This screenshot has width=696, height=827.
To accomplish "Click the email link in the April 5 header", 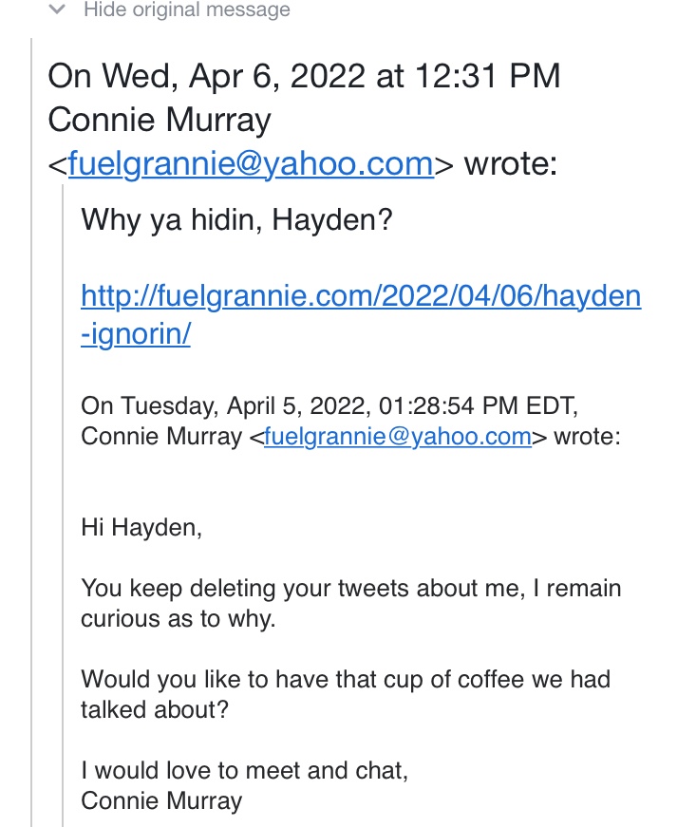I will (x=397, y=437).
